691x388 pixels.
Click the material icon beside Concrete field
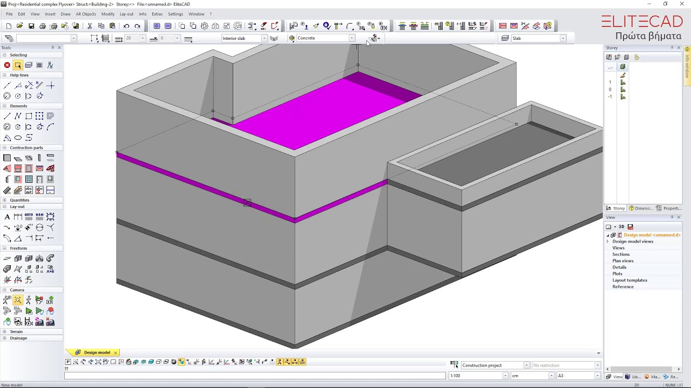point(292,38)
